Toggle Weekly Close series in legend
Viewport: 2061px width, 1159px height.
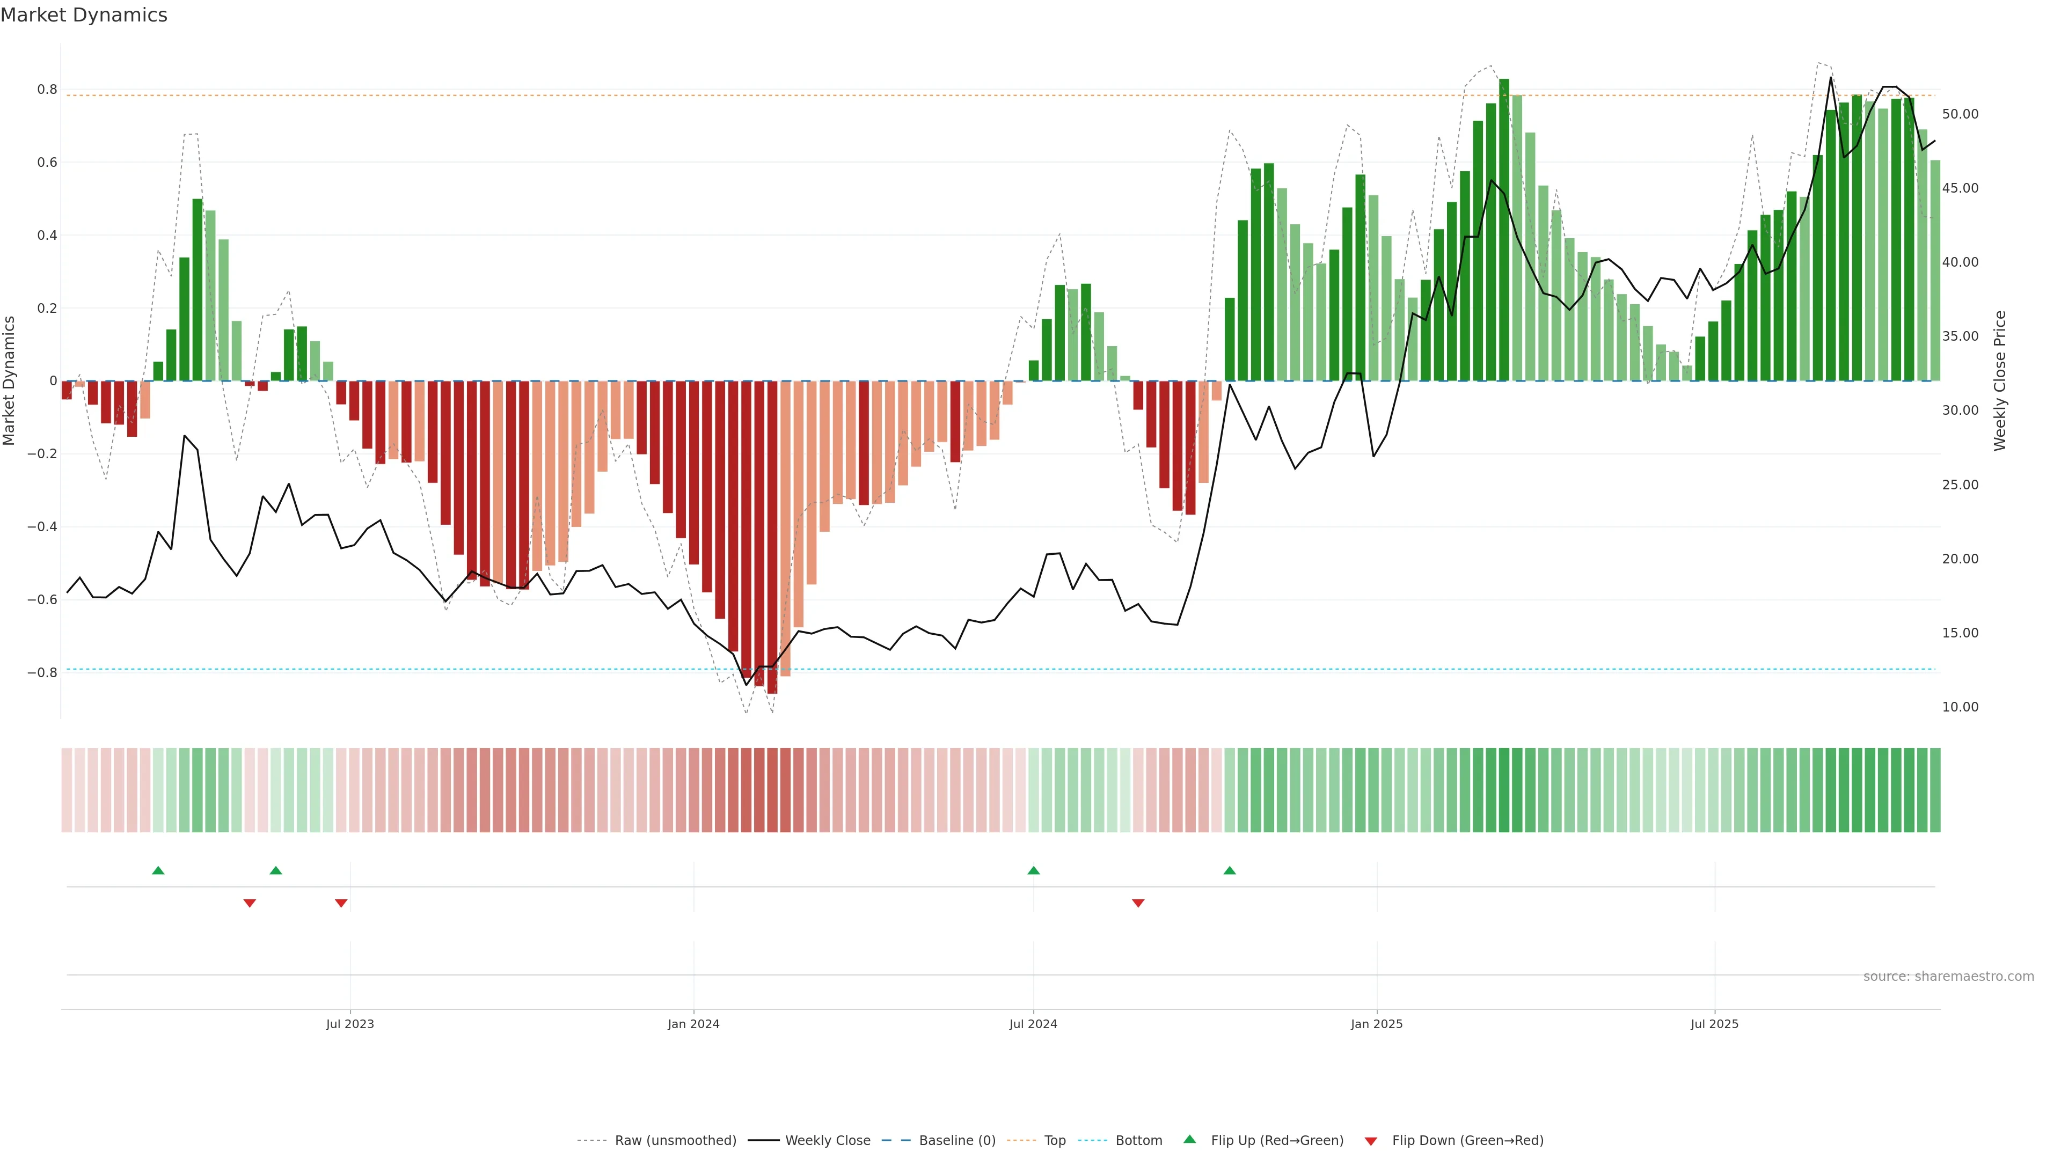[827, 1141]
